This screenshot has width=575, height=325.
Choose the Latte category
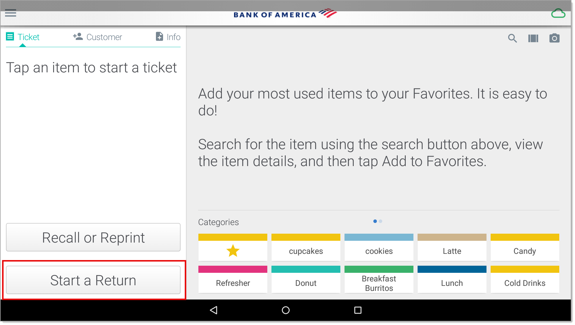point(452,247)
